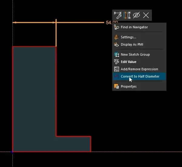182x167 pixels.
Task: Select the left vertical edge of the sketch profile
Action: click(13, 99)
